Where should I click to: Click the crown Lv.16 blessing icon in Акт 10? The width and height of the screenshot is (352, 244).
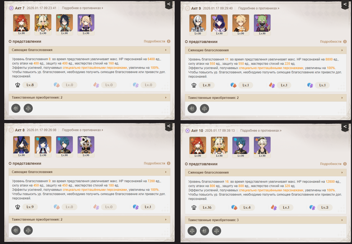tap(194, 207)
